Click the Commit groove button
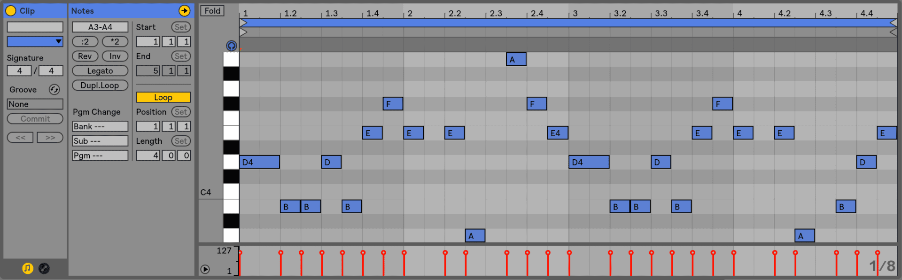The image size is (902, 280). click(x=35, y=118)
